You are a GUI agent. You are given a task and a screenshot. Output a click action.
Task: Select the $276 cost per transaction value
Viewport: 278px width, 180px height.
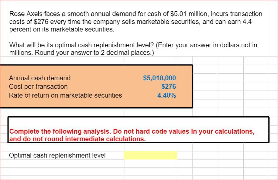(169, 86)
